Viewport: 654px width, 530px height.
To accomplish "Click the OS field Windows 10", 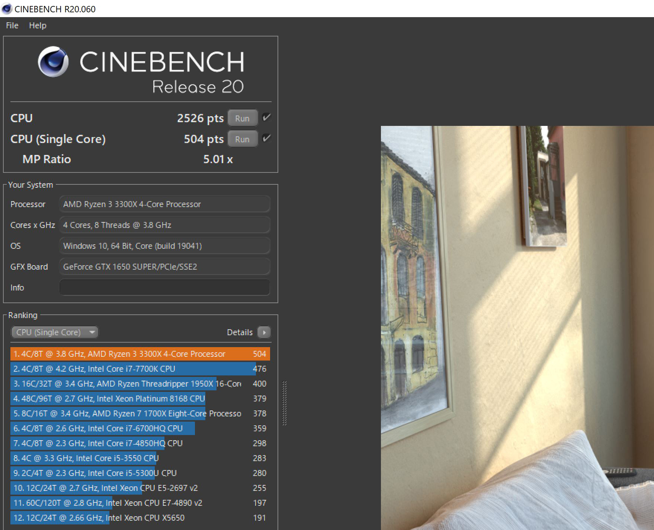I will (x=164, y=246).
